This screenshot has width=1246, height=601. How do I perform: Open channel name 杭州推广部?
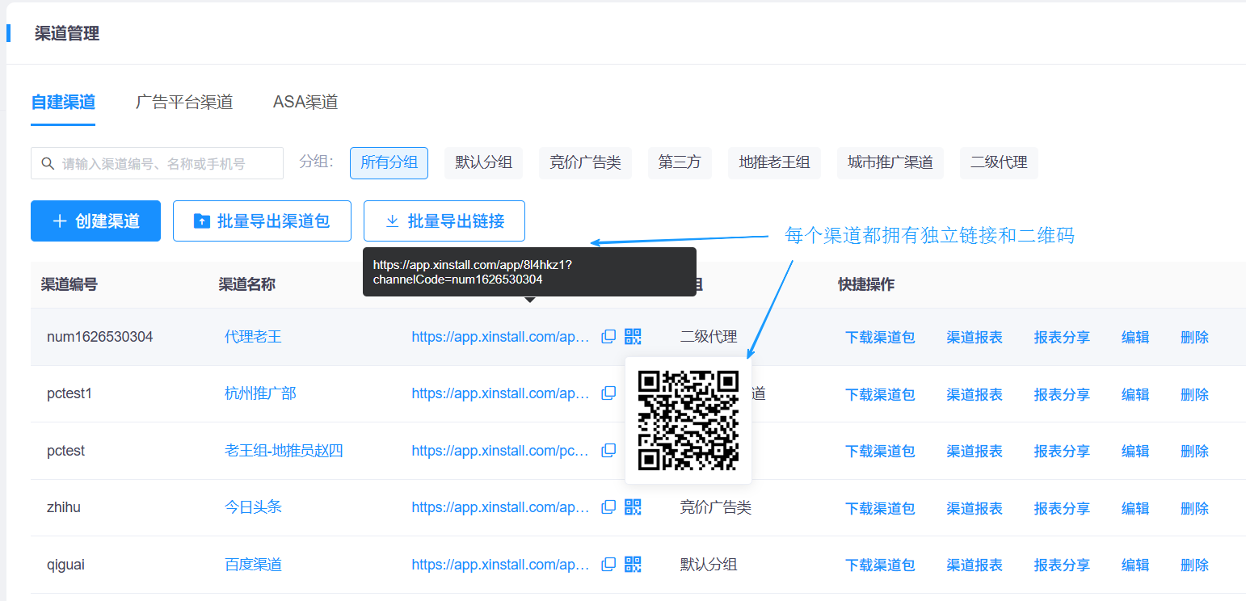260,393
